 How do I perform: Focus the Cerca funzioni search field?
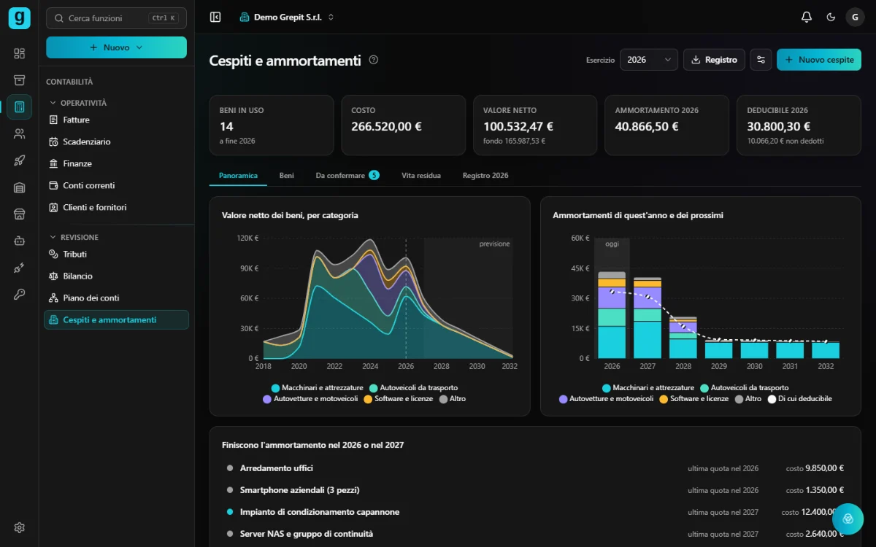pyautogui.click(x=116, y=18)
